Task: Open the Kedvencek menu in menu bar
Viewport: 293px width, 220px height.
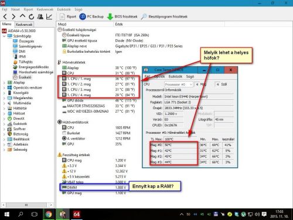Action: click(45, 9)
